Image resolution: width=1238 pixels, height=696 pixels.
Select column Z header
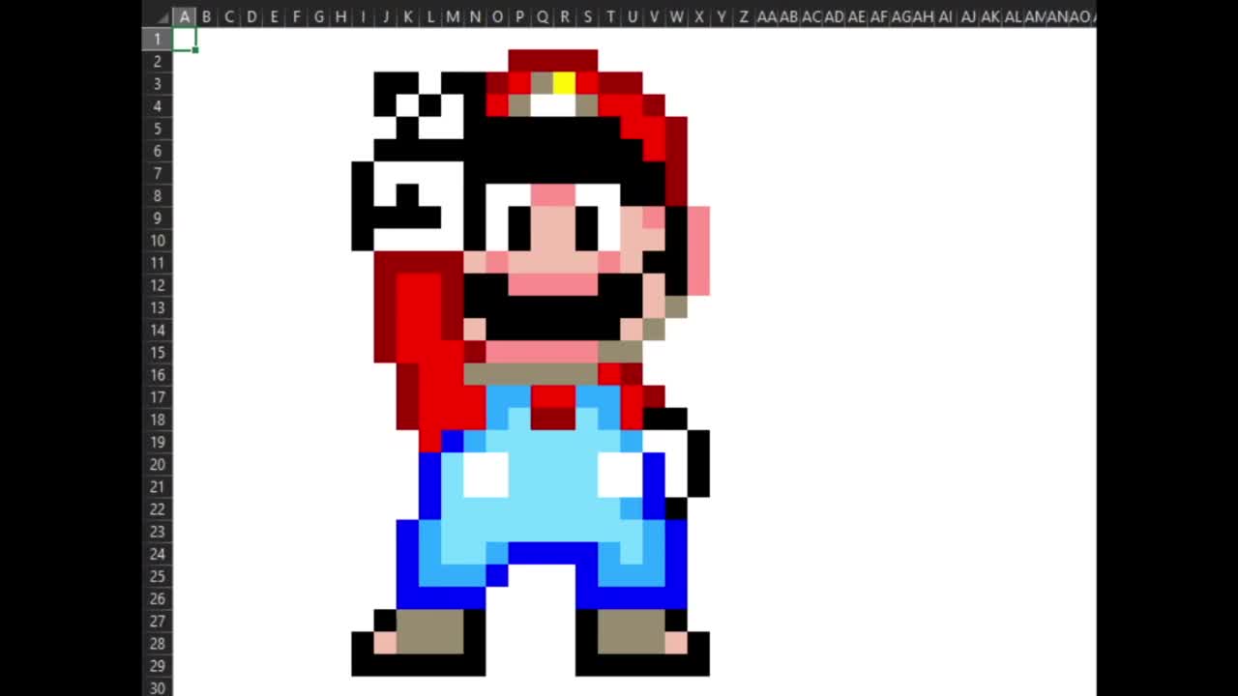(744, 16)
